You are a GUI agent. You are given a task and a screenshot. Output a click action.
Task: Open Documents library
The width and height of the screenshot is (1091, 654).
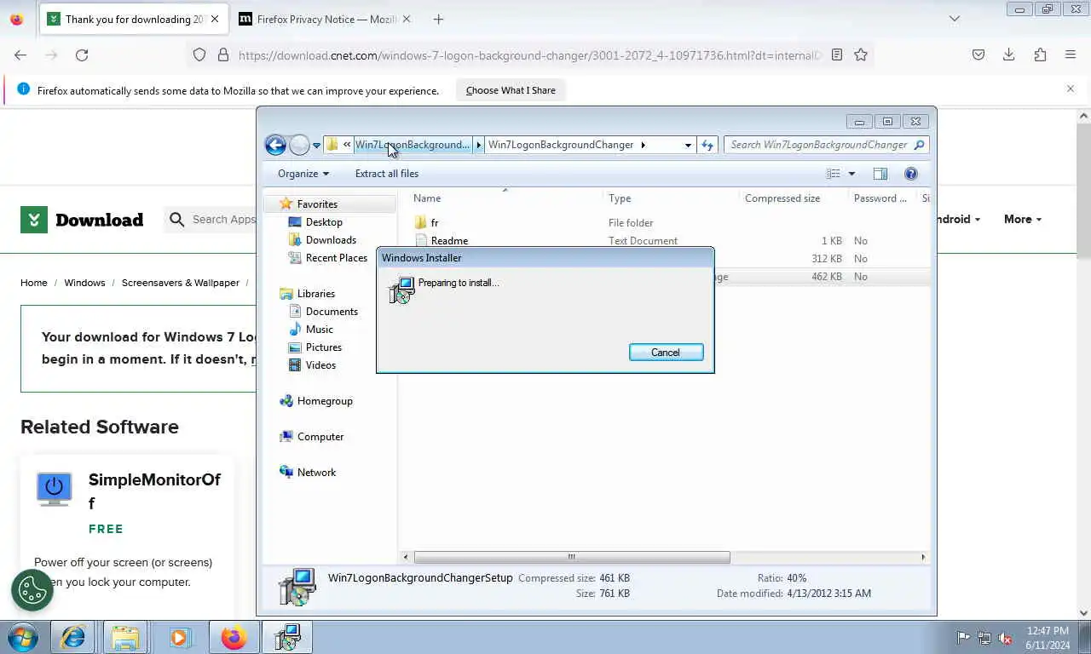pyautogui.click(x=332, y=312)
